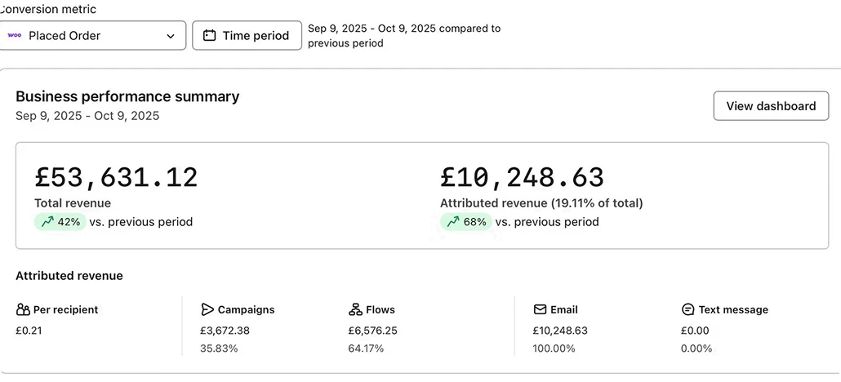
Task: Click the Flows revenue value £6,576.25
Action: pyautogui.click(x=372, y=331)
